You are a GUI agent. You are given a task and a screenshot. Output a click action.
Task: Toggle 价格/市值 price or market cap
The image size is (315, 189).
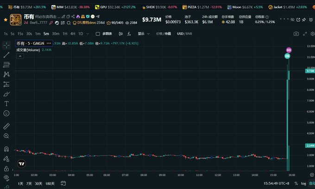click(x=164, y=34)
